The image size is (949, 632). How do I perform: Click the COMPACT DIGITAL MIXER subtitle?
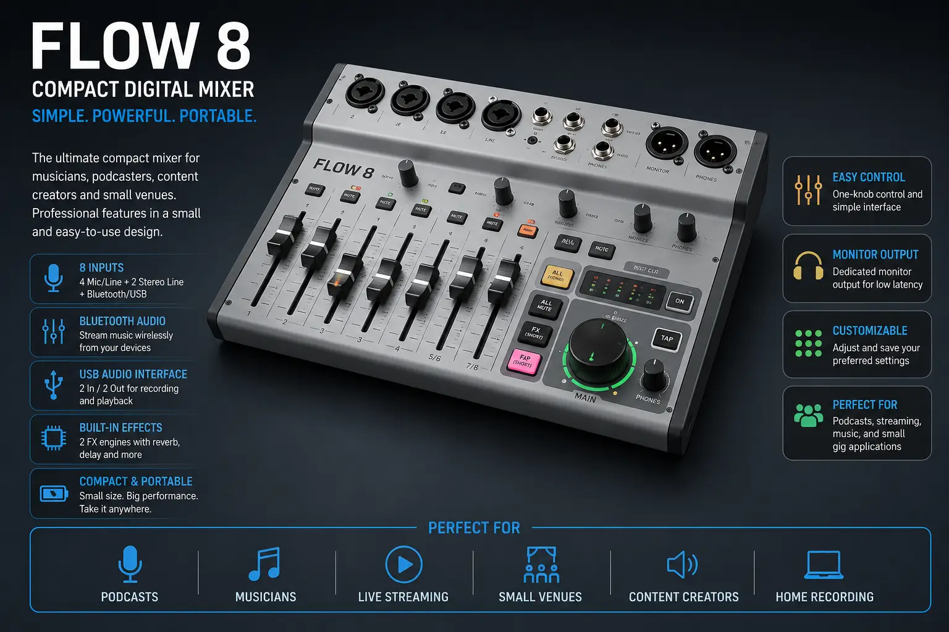click(143, 89)
